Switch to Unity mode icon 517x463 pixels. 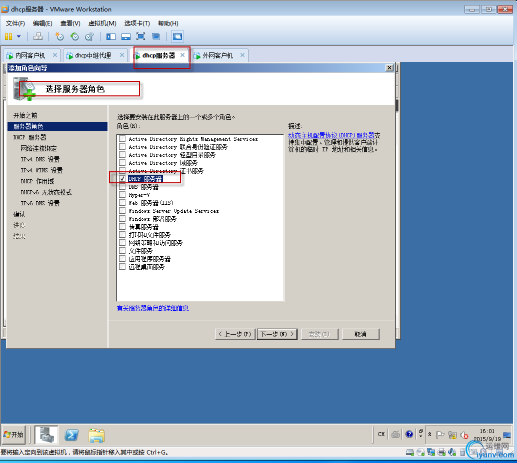156,36
